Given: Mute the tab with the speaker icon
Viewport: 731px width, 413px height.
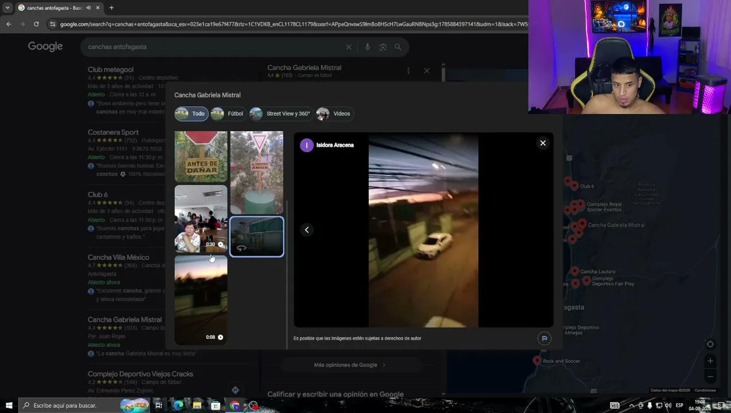Looking at the screenshot, I should 88,8.
